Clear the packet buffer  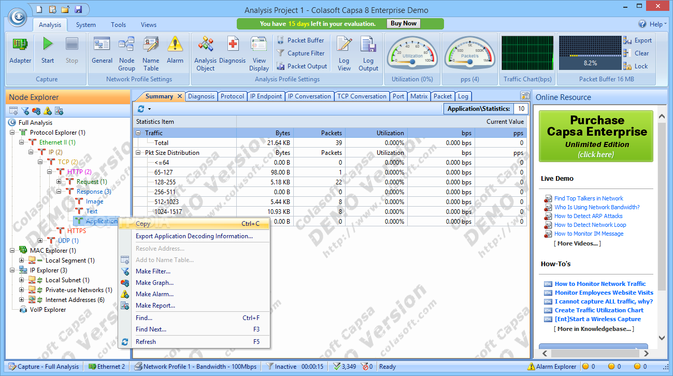pos(636,53)
